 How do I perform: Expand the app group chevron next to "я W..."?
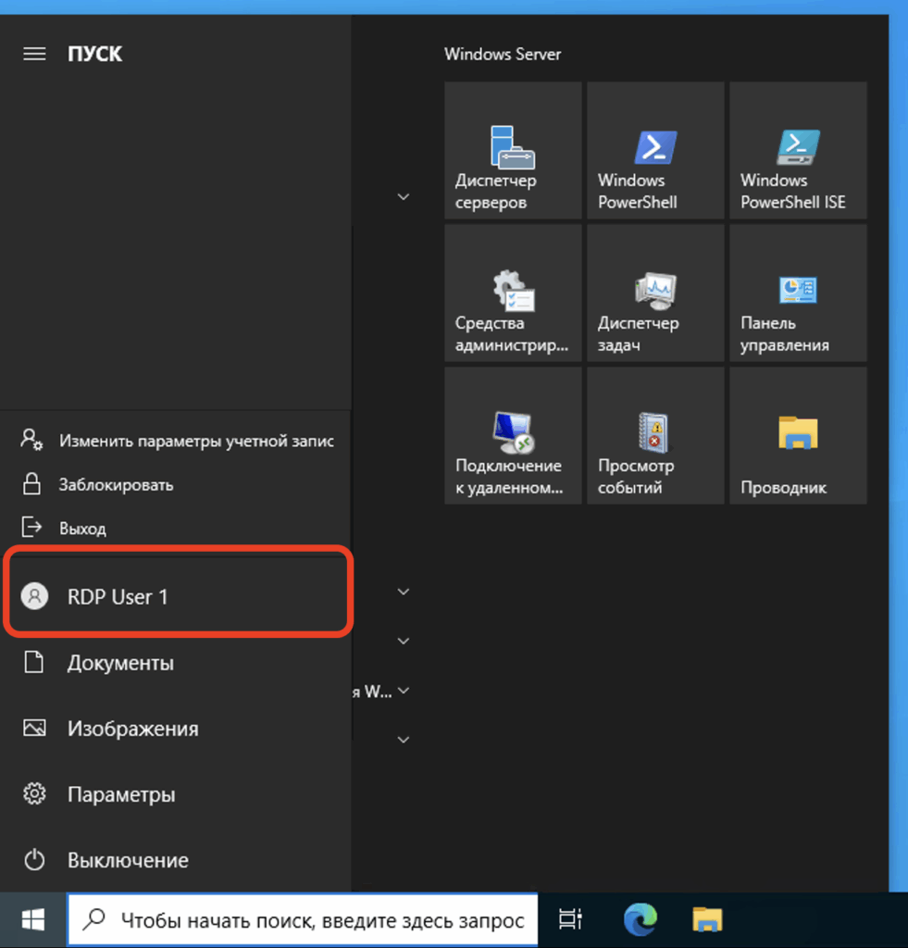[404, 691]
